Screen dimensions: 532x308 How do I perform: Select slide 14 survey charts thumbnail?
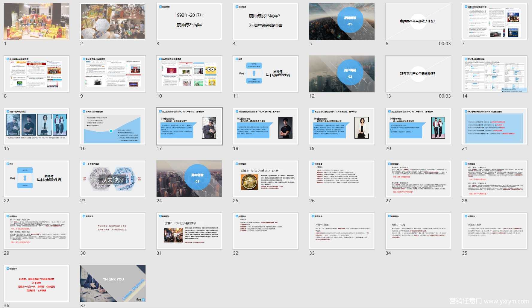[495, 74]
